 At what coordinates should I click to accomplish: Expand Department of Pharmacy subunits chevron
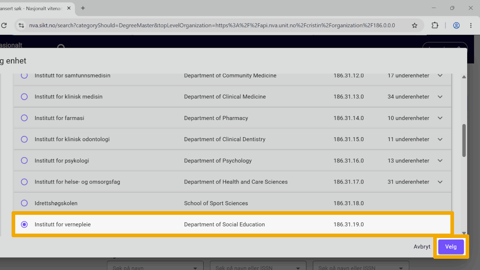point(440,118)
